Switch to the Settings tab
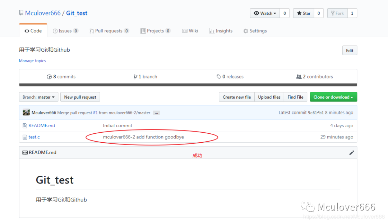 (x=255, y=31)
